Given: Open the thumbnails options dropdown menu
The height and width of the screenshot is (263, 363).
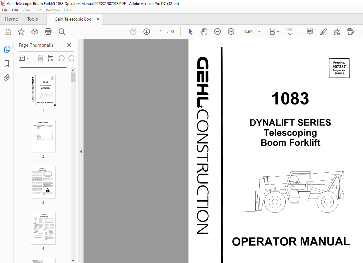Looking at the screenshot, I should [24, 58].
